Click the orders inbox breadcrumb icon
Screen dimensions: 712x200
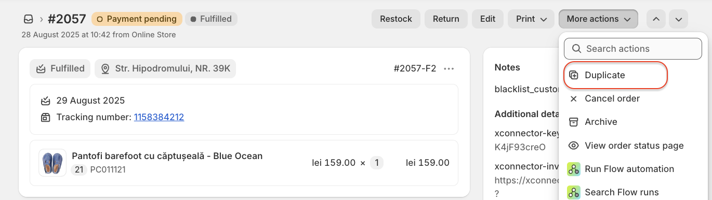[x=28, y=19]
